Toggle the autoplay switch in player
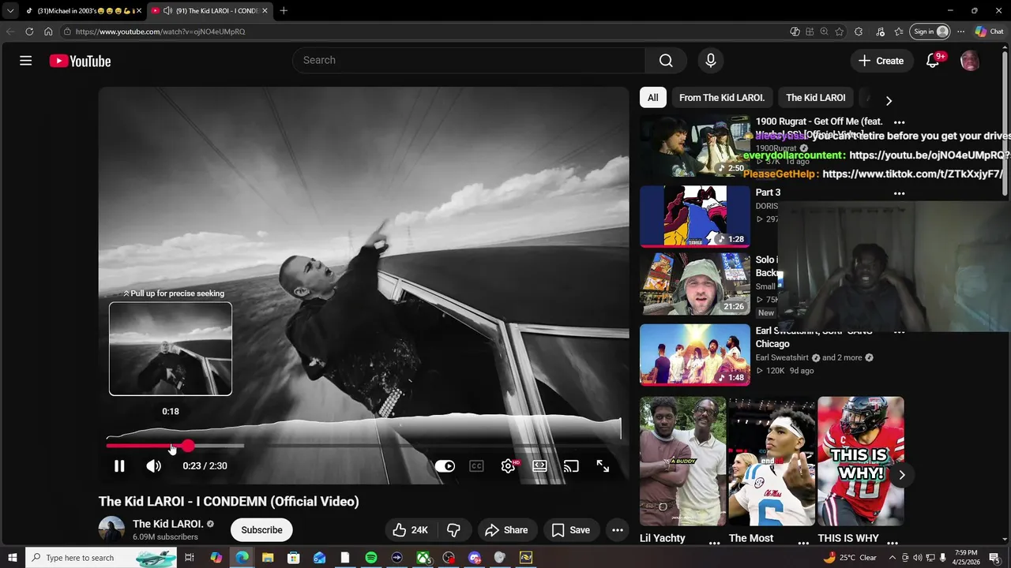This screenshot has height=568, width=1011. pos(445,466)
